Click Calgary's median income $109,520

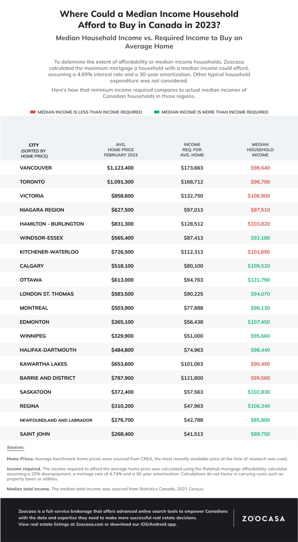[259, 266]
